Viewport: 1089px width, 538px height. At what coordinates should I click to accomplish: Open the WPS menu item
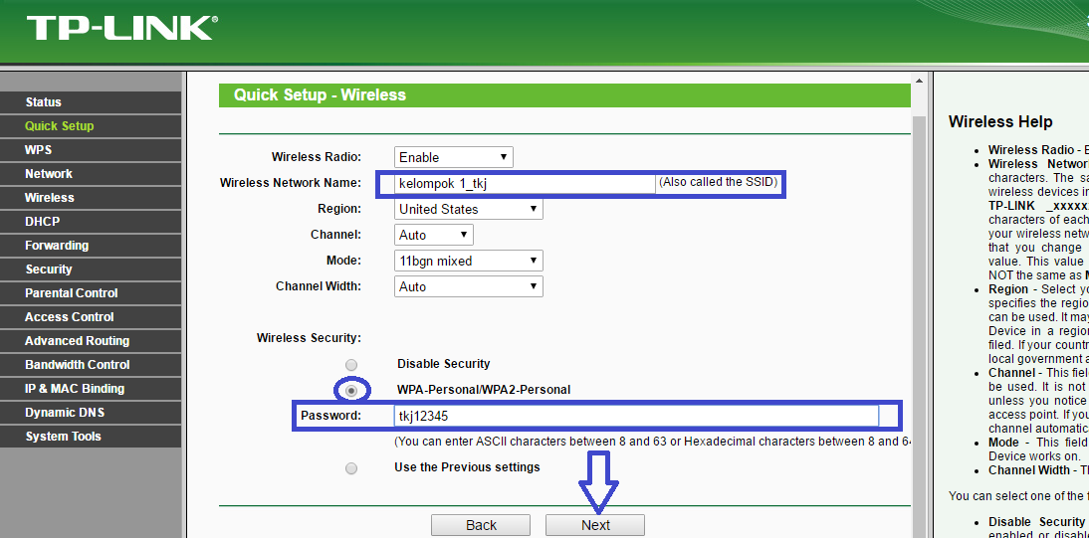pos(91,150)
